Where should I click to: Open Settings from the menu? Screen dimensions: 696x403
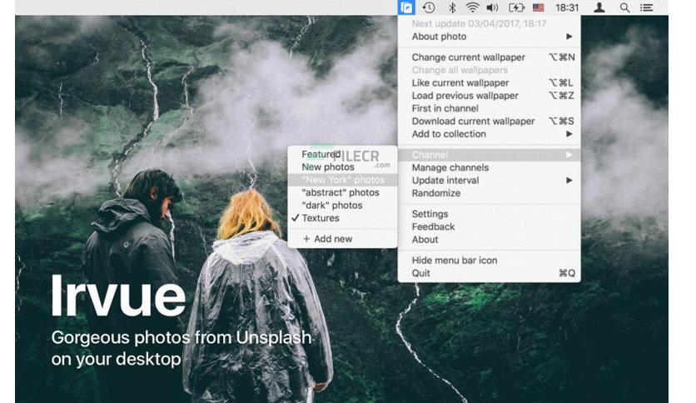490,214
